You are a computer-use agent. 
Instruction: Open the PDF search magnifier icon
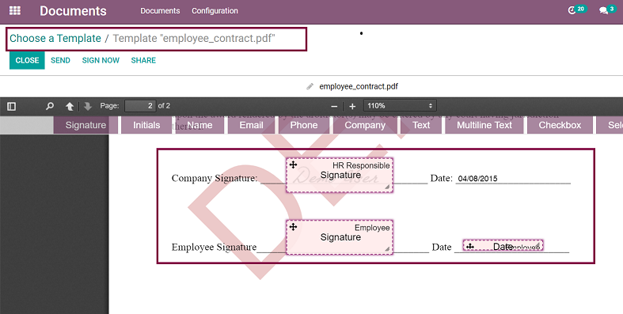click(x=50, y=106)
